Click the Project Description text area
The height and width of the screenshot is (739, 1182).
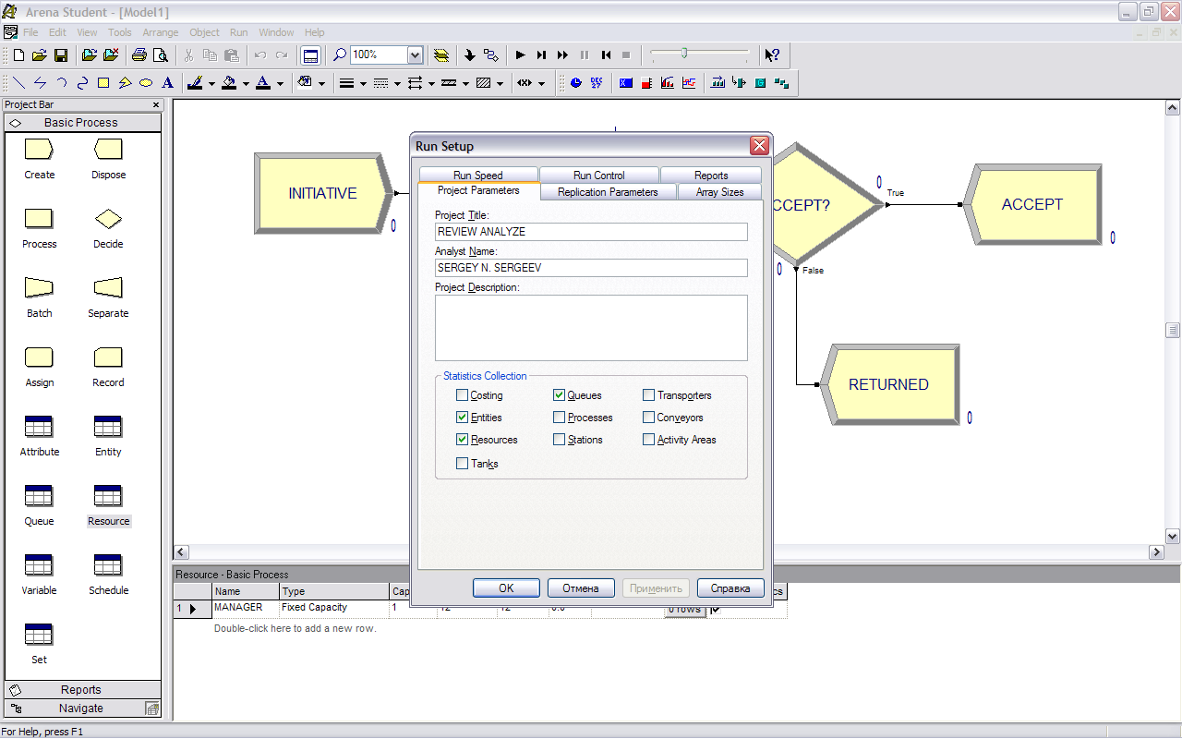(x=591, y=328)
